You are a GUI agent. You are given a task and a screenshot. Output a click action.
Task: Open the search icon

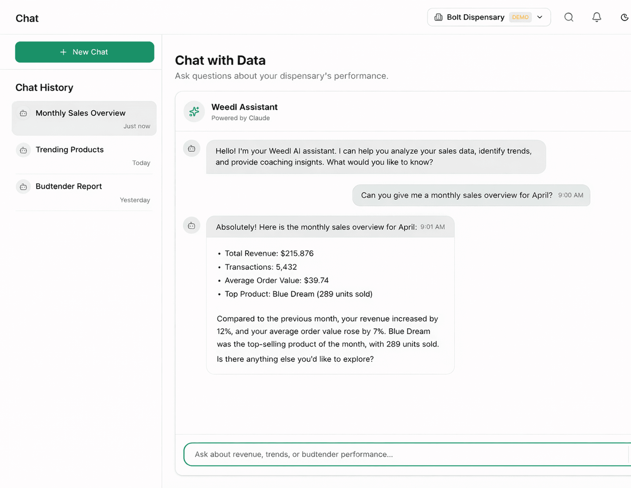pos(569,17)
